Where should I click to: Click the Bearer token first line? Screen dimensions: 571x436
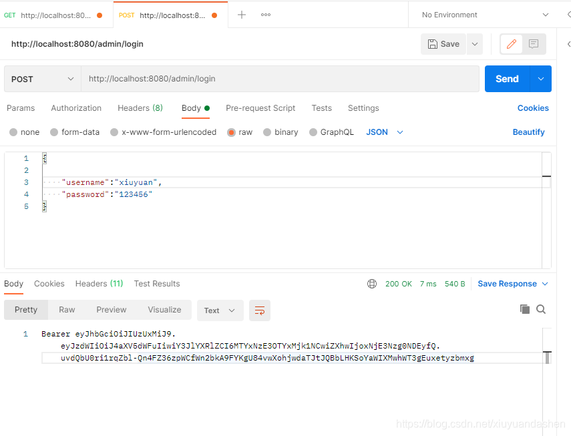coord(108,334)
